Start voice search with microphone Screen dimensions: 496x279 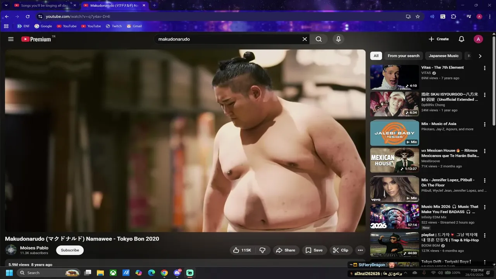(338, 39)
